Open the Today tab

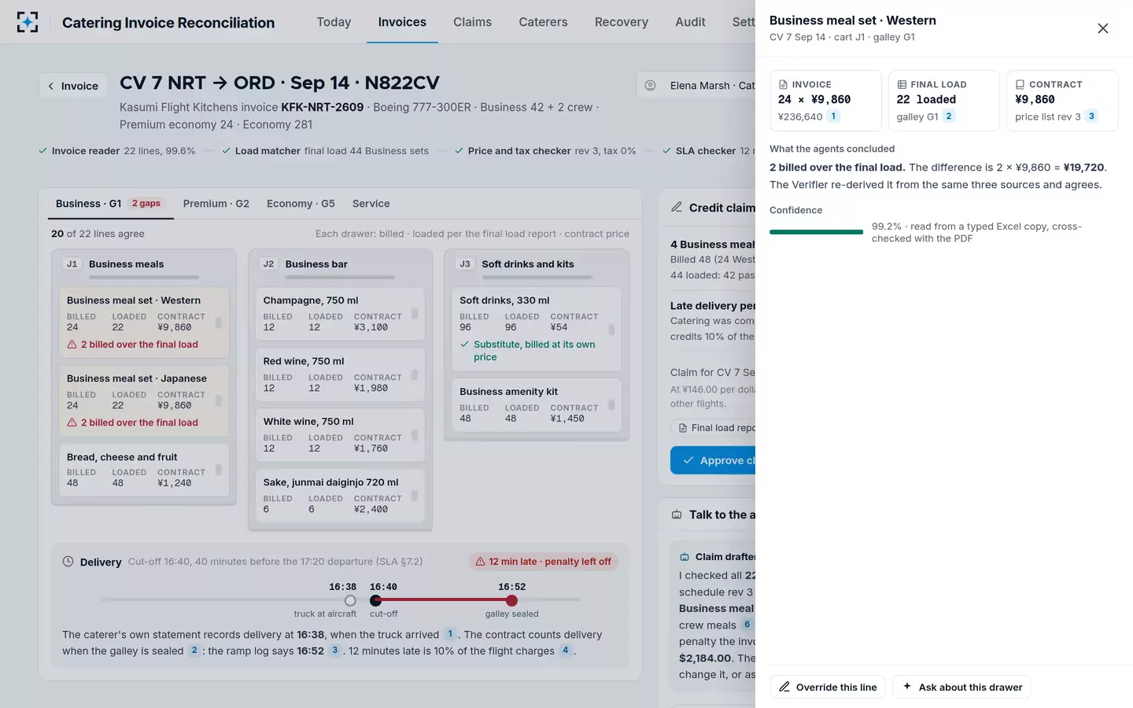pyautogui.click(x=334, y=22)
